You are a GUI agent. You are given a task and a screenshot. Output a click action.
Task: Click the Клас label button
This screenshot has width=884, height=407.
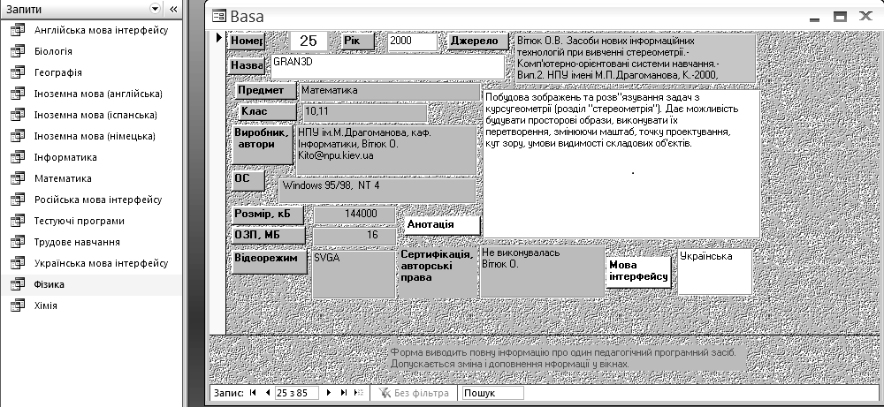267,111
